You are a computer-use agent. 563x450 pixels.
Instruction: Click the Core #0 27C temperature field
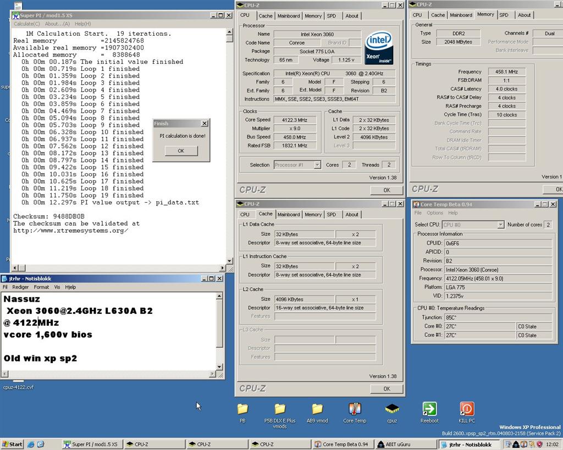[x=480, y=326]
